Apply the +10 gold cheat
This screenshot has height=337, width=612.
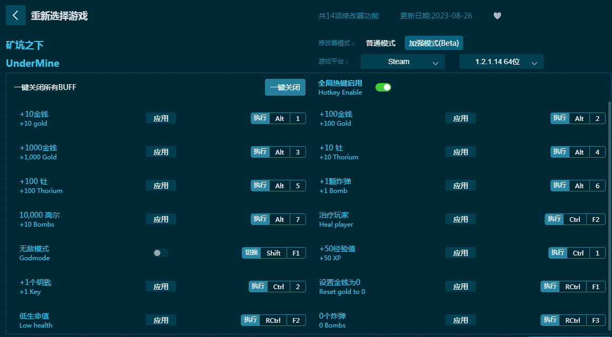pos(161,118)
